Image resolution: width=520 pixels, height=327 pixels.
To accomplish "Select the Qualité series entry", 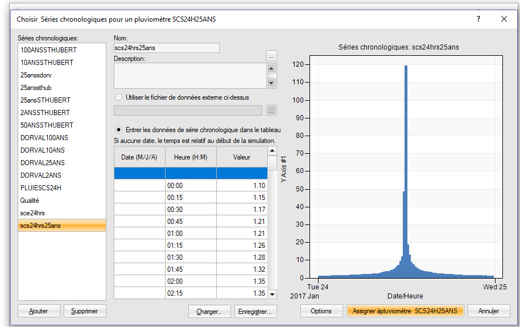I will [x=30, y=201].
